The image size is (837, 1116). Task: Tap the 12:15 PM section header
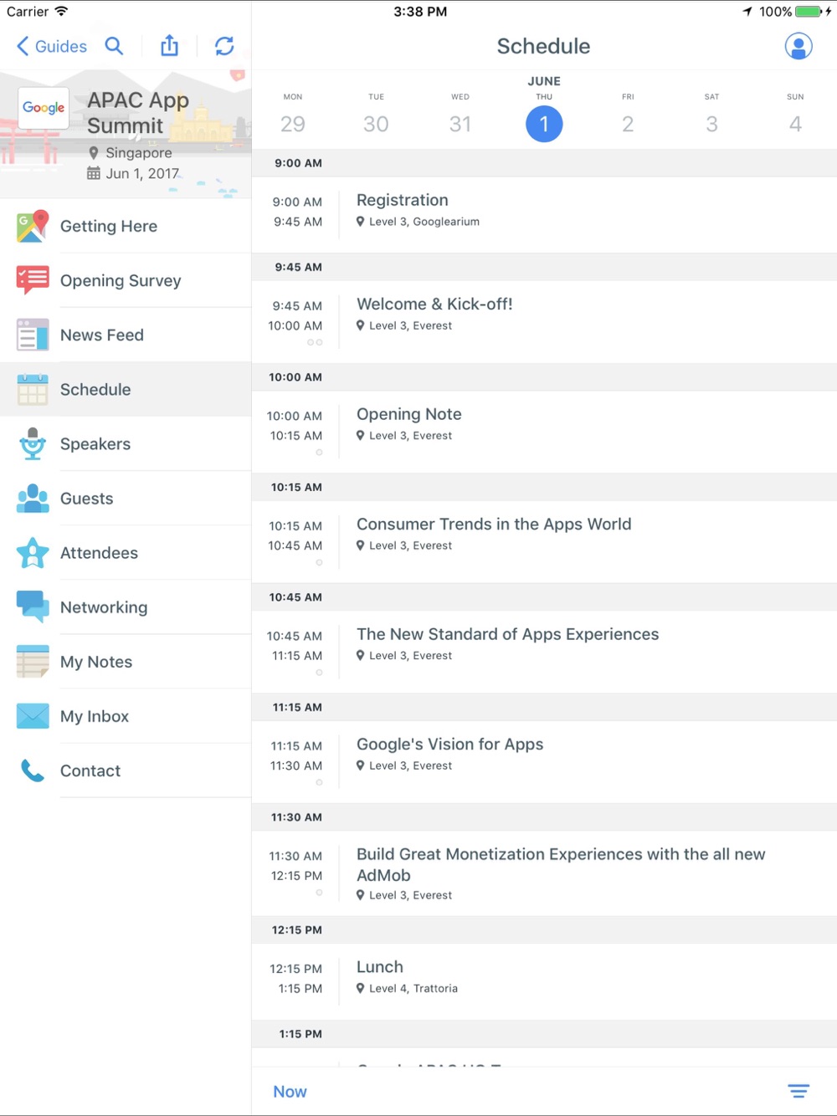tap(544, 929)
